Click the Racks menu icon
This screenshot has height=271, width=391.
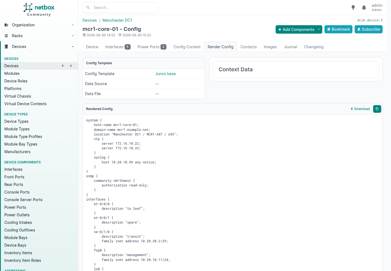[6, 36]
